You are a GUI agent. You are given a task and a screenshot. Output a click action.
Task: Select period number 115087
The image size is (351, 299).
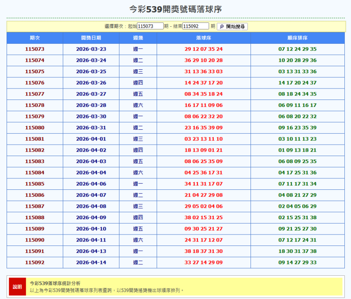point(35,206)
